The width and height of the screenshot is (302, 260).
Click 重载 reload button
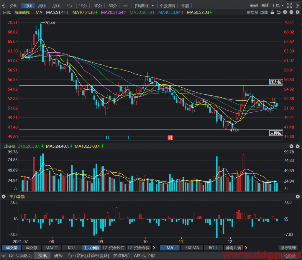(x=264, y=12)
